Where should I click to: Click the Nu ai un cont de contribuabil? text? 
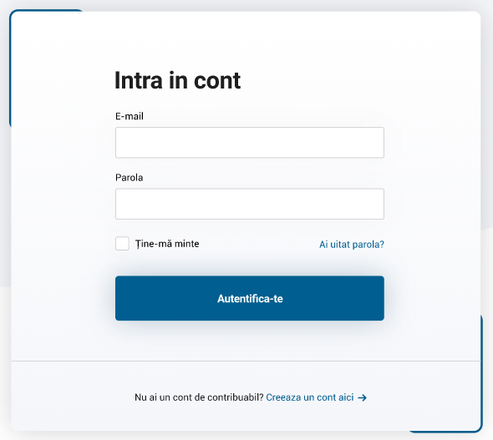click(x=199, y=397)
